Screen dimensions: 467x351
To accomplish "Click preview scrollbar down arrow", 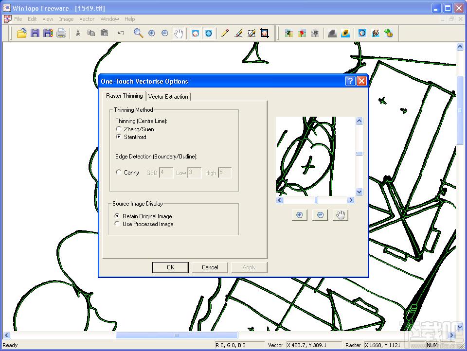I will click(359, 192).
